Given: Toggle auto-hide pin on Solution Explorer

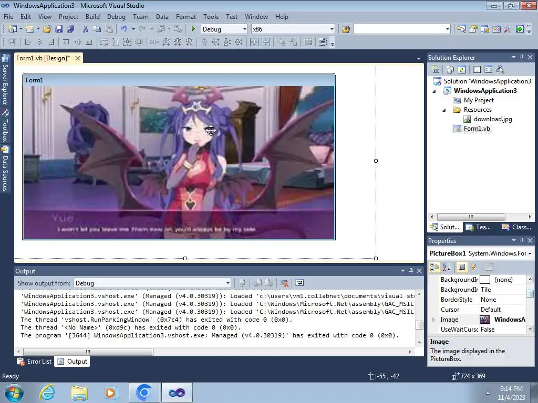Looking at the screenshot, I should click(x=522, y=57).
